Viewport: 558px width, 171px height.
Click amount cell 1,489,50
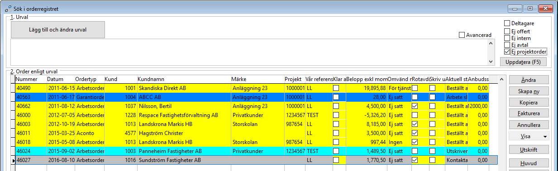pos(367,151)
